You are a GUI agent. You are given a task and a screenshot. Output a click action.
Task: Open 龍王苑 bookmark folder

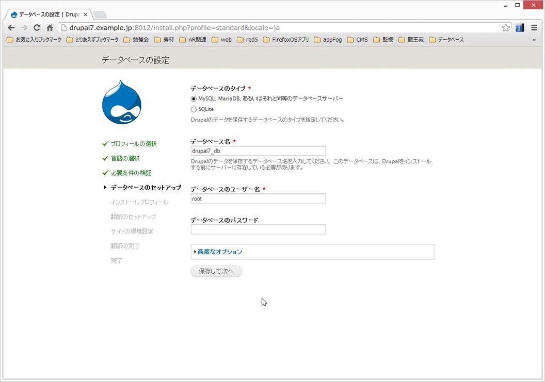(x=411, y=40)
